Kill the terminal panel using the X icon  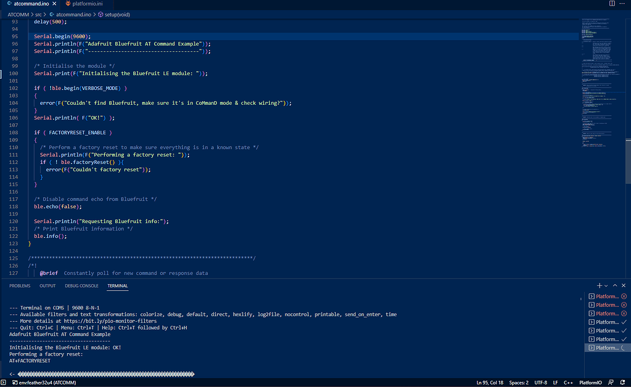tap(623, 285)
